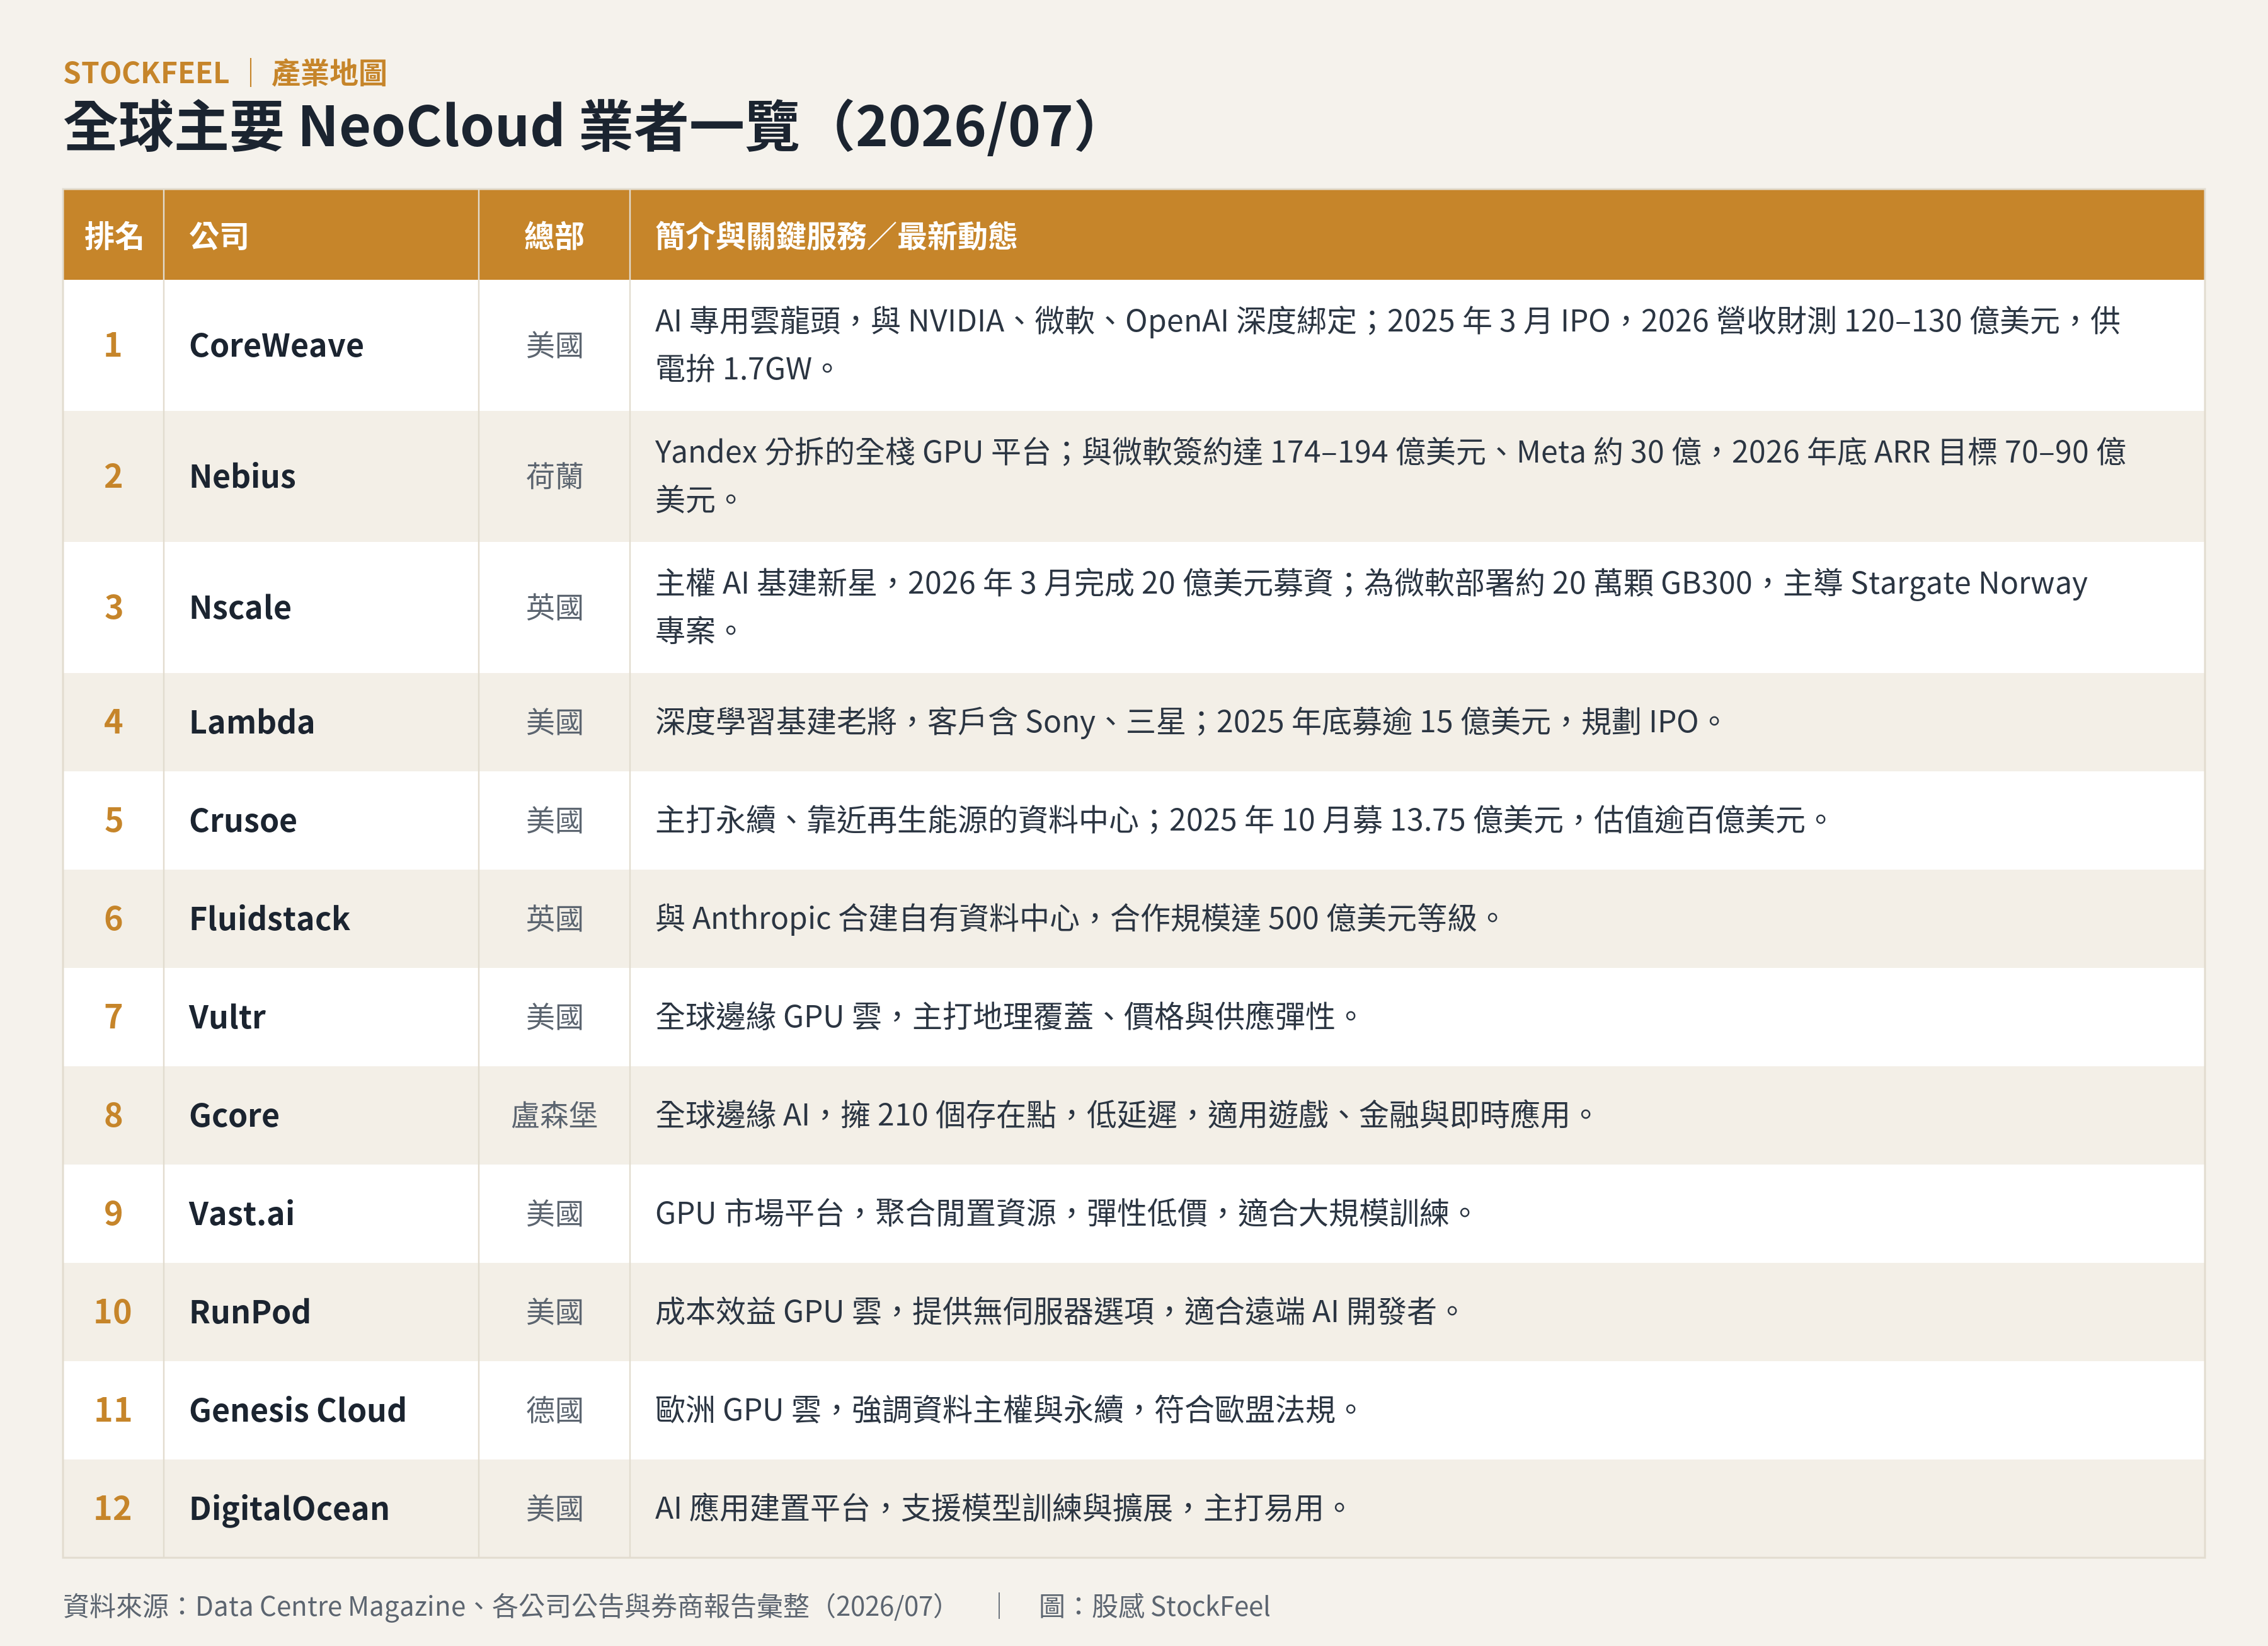Click RunPod description 成本效益 GPU 雲
Viewport: 2268px width, 1646px height.
point(1058,1311)
